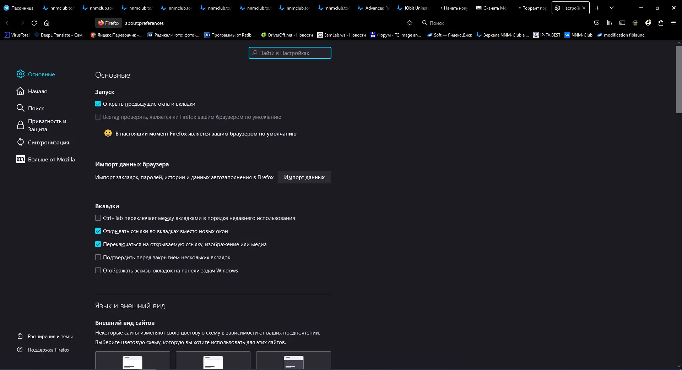Enable Ctrl+Tab recent-order tab switching checkbox
682x370 pixels.
[98, 218]
